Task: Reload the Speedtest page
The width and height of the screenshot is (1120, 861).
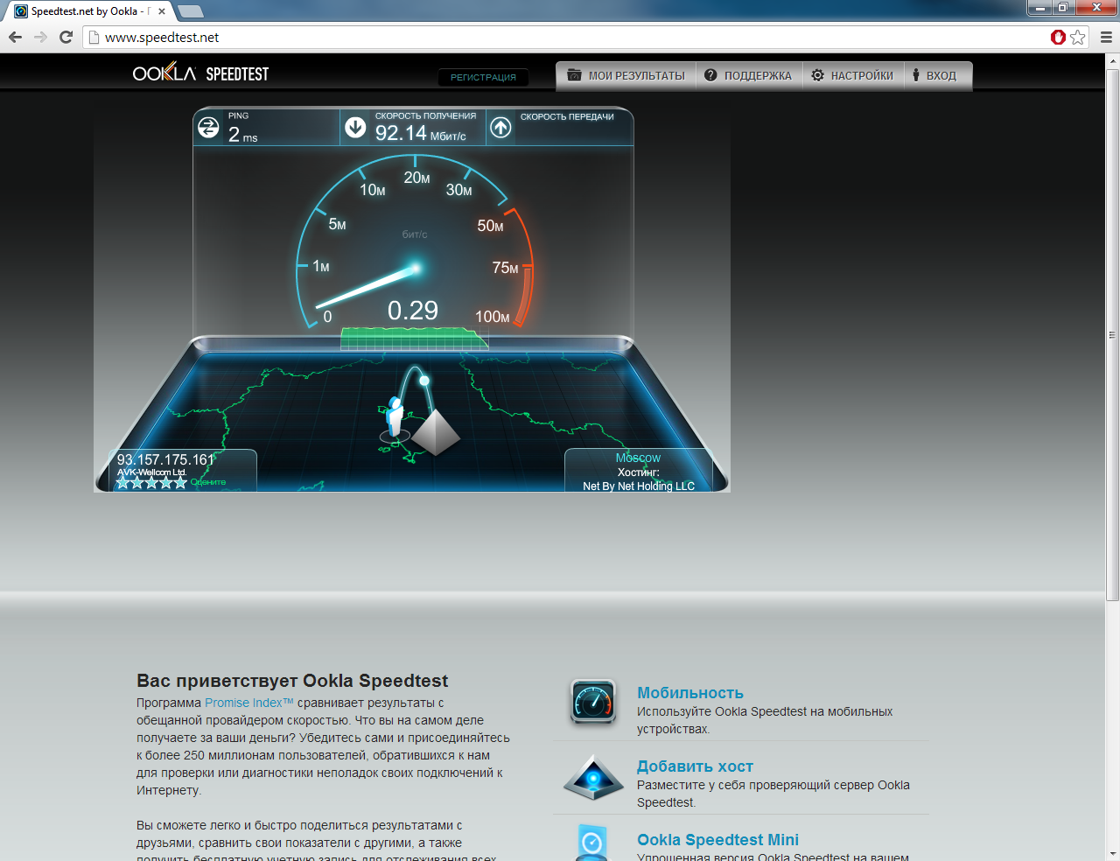Action: [x=66, y=37]
